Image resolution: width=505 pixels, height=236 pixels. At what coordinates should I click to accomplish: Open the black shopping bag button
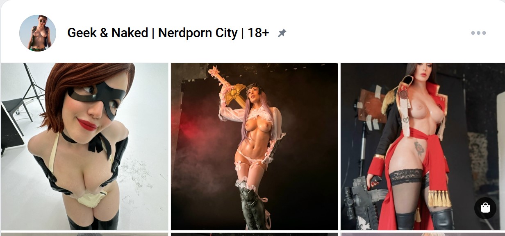(x=485, y=208)
